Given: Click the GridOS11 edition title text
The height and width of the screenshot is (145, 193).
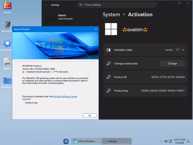Looking at the screenshot, I should pos(135,30).
